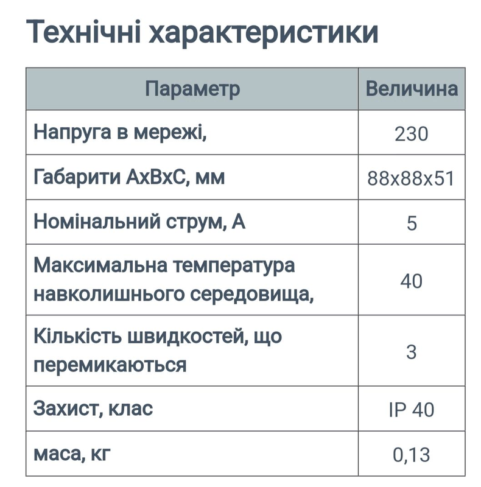Click the dimensions value 88x88x51
The height and width of the screenshot is (487, 481).
tap(411, 178)
